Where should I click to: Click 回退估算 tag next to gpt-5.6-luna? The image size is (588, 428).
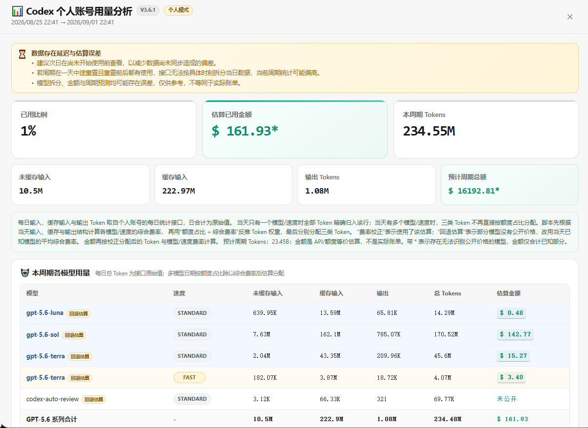(78, 313)
